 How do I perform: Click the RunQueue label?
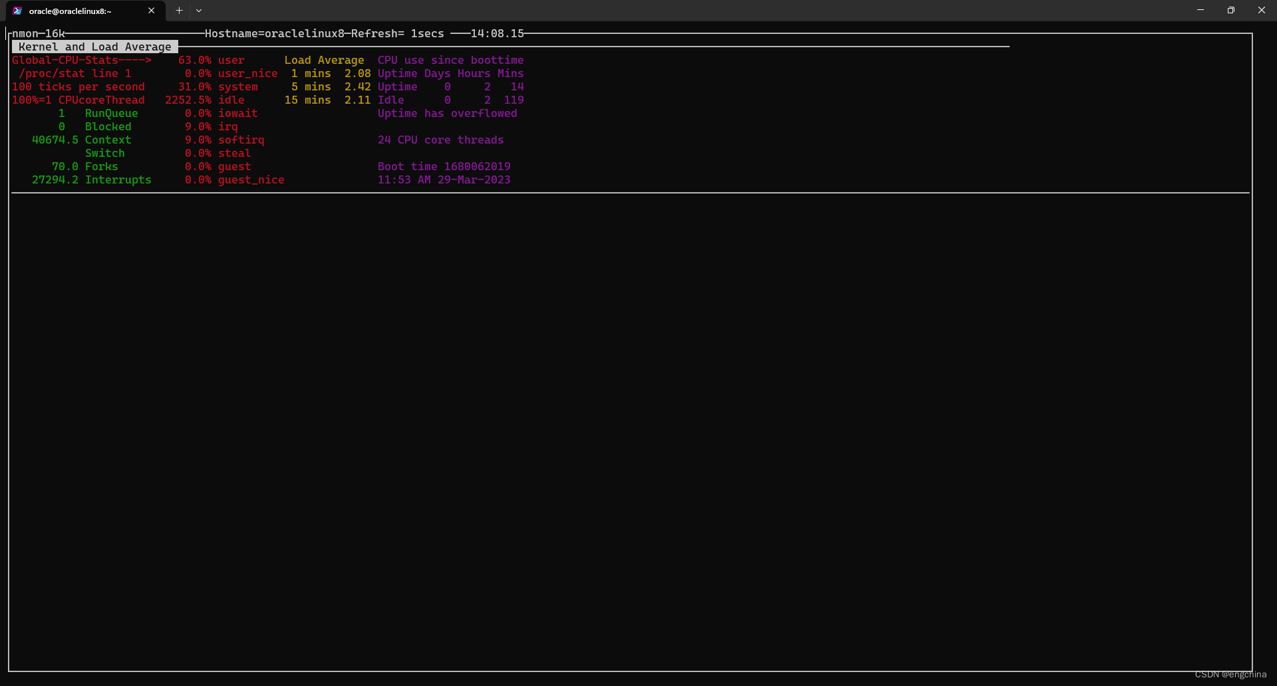point(112,113)
